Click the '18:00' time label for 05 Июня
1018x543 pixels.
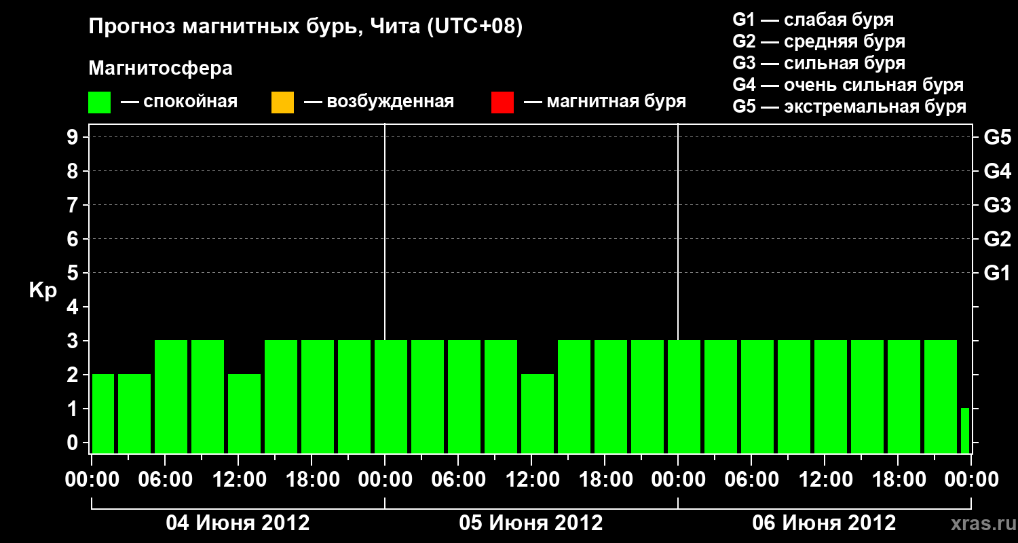[x=605, y=480]
